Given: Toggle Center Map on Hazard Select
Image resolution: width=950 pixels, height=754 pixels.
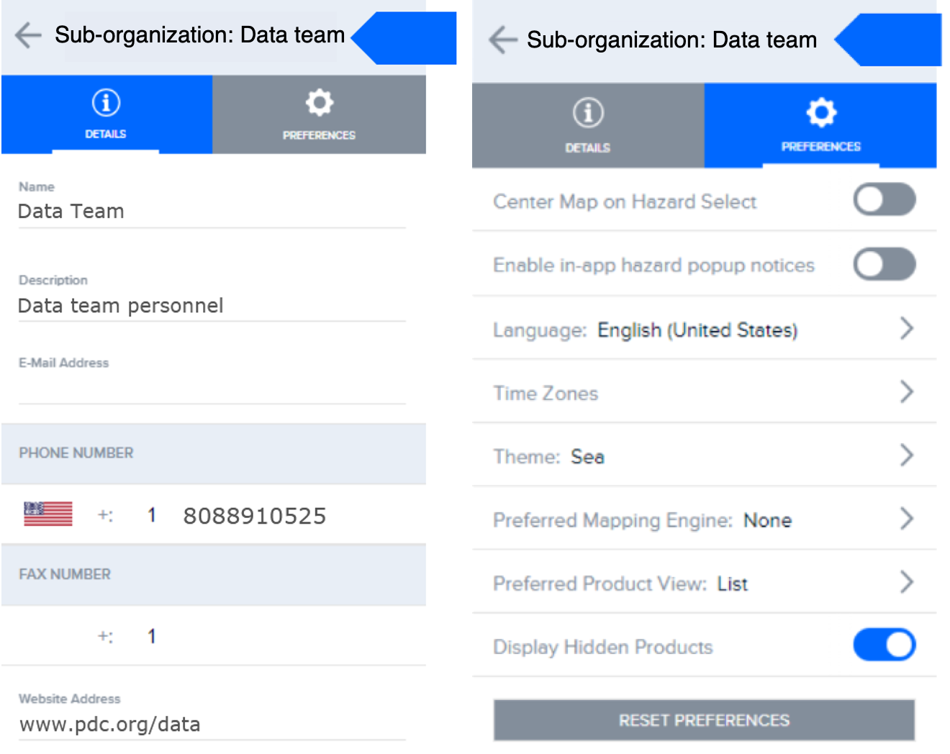Looking at the screenshot, I should [x=884, y=200].
